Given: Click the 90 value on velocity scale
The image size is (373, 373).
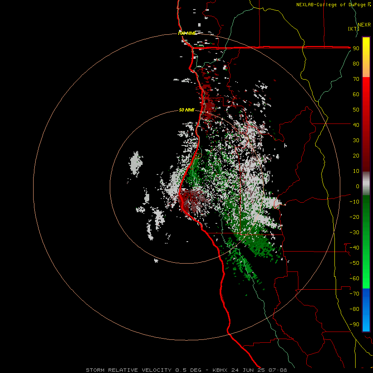Looking at the screenshot, I should tap(356, 48).
